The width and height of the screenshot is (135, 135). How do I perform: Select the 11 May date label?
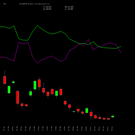pyautogui.click(x=30, y=129)
